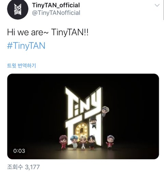Open the @TinyTANofficial handle
164x172 pixels.
point(56,13)
